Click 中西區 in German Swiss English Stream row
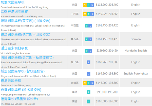Screen dimensions: 152x106 75,25
